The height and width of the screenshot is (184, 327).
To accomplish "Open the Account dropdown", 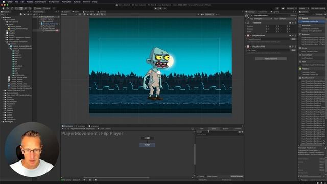I will pyautogui.click(x=291, y=8).
